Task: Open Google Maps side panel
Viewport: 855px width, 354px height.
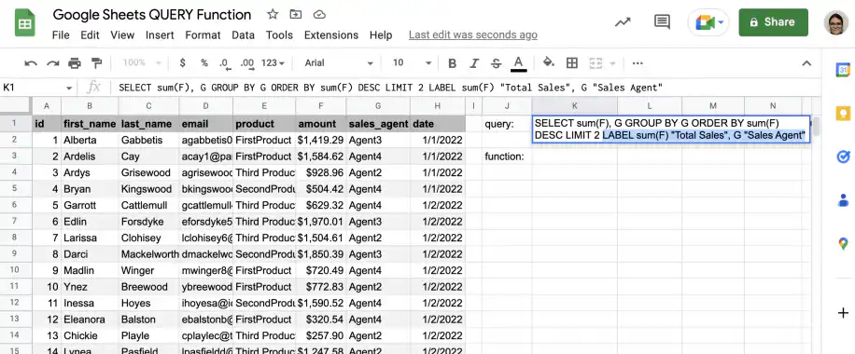Action: (x=843, y=243)
